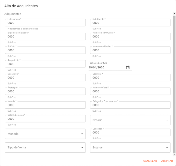This screenshot has width=176, height=166.
Task: Click the Delegados Funcionarios field
Action: tap(130, 105)
